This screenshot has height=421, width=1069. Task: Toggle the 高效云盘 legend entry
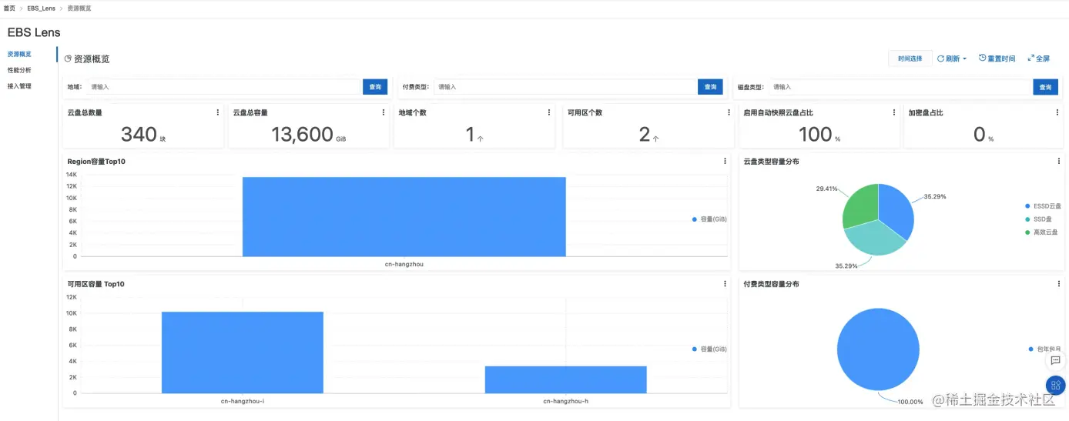click(1043, 232)
